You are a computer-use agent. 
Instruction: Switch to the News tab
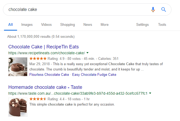[88, 25]
